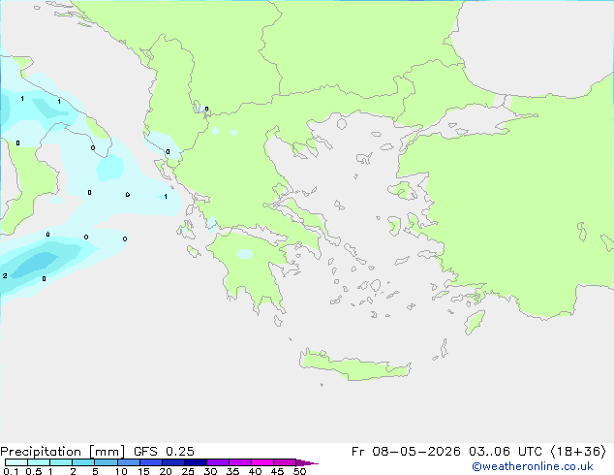The image size is (614, 475).
Task: Pick the 2–5 mm legend color swatch
Action: coord(83,462)
